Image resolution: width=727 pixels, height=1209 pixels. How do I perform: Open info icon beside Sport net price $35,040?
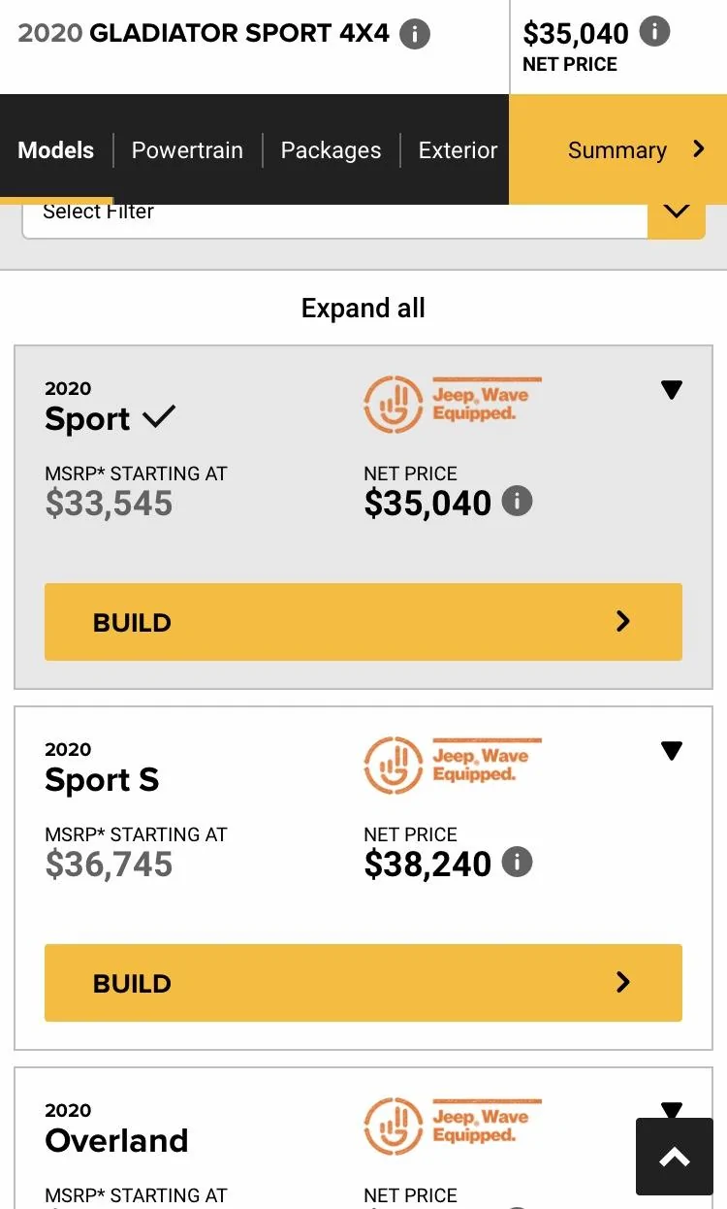(x=518, y=502)
